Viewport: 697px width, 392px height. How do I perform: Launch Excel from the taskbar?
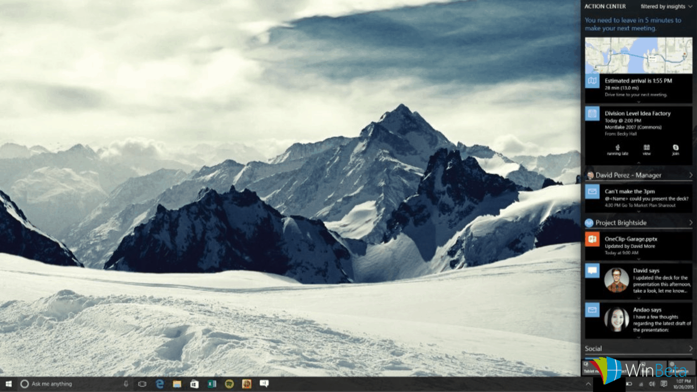(212, 384)
